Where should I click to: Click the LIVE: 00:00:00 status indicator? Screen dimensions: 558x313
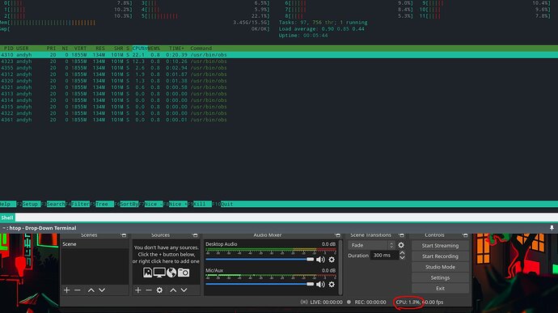[x=322, y=302]
